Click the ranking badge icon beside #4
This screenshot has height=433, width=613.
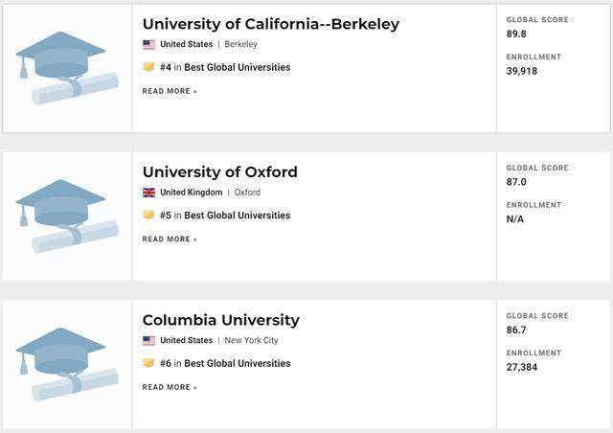click(x=148, y=67)
